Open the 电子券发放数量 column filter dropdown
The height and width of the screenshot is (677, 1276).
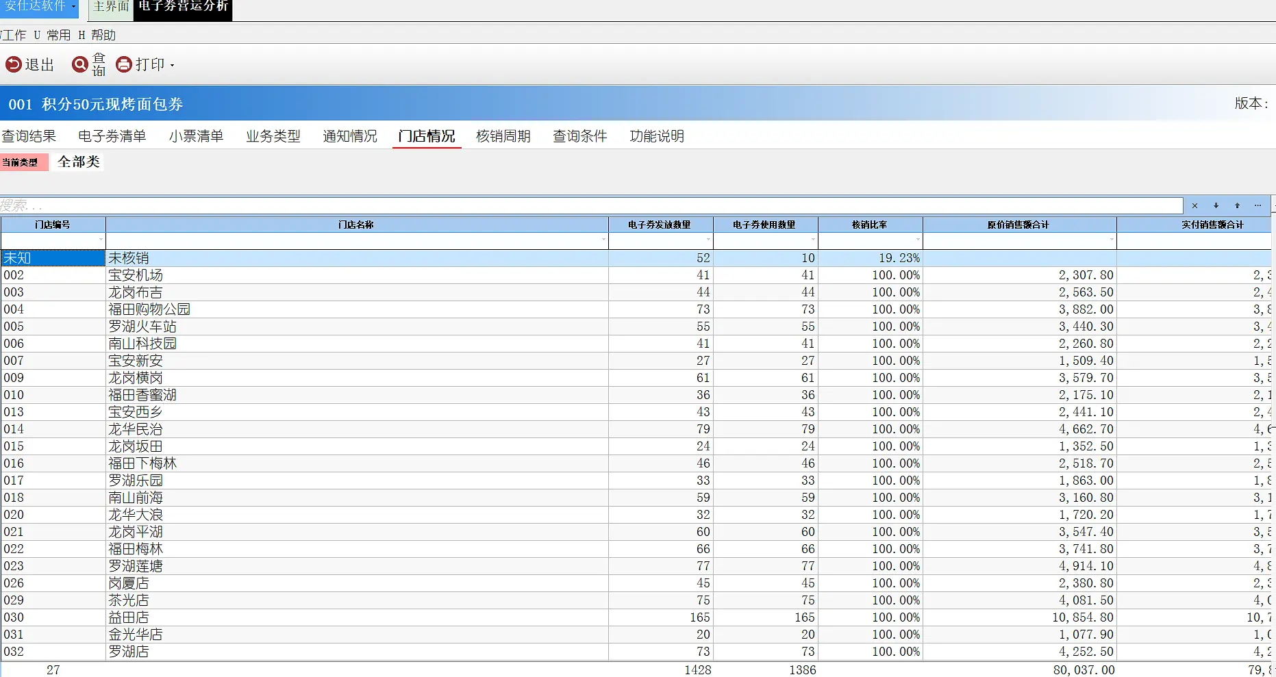[x=709, y=240]
